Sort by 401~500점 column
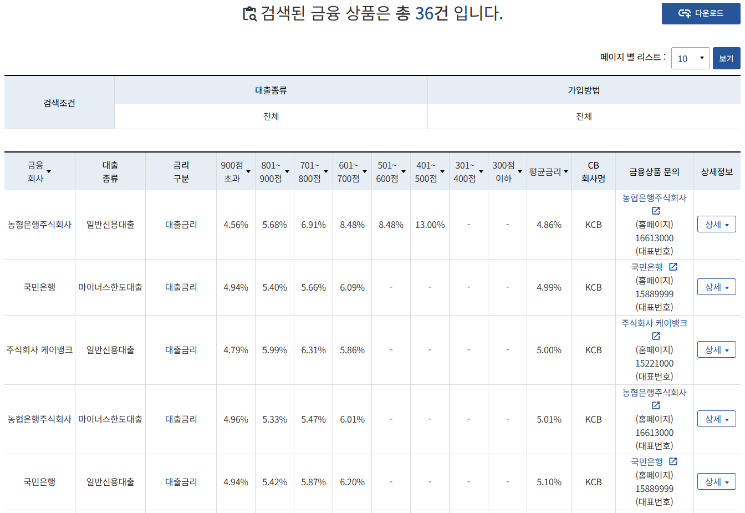The height and width of the screenshot is (513, 745). click(x=442, y=172)
